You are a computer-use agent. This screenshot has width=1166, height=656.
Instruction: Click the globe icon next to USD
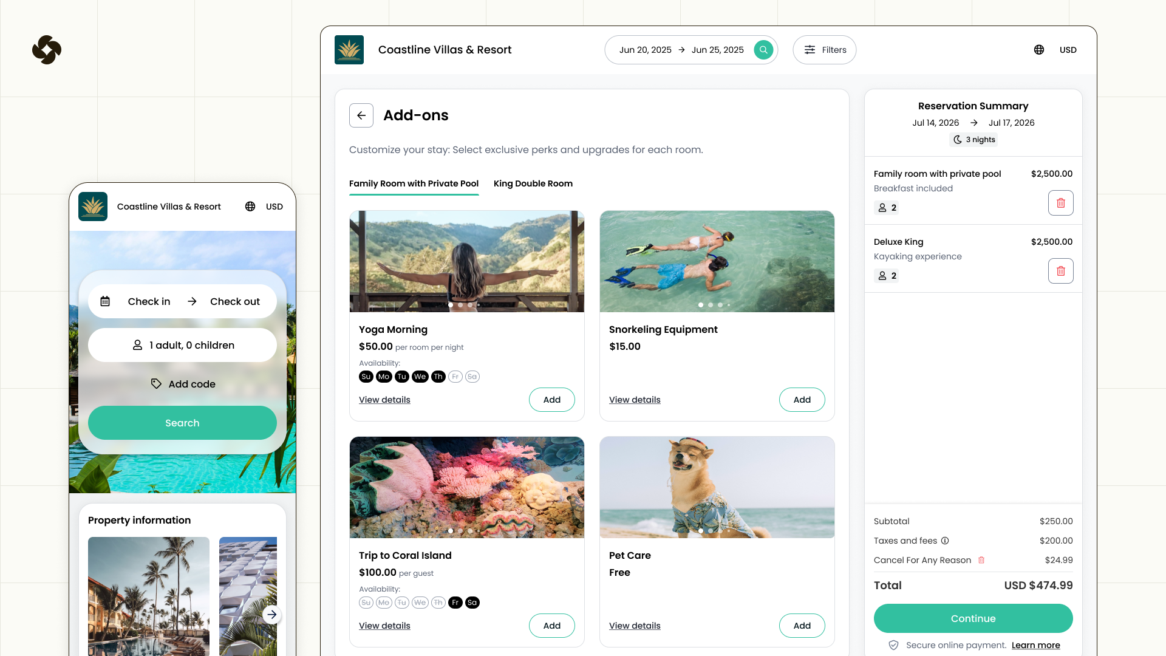[x=1038, y=50]
